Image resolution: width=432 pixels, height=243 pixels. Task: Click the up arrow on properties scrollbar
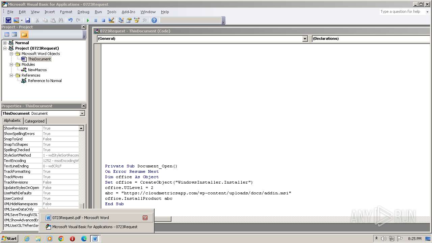pos(81,128)
